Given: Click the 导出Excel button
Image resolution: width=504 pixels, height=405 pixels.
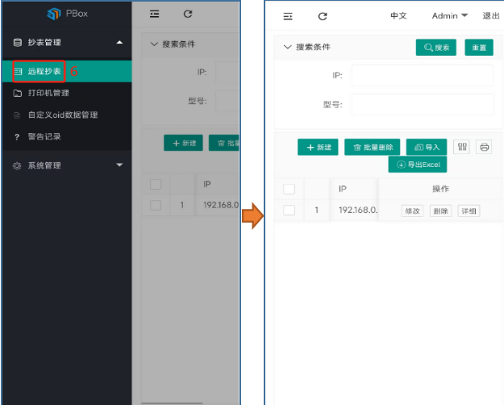Looking at the screenshot, I should pyautogui.click(x=417, y=165).
